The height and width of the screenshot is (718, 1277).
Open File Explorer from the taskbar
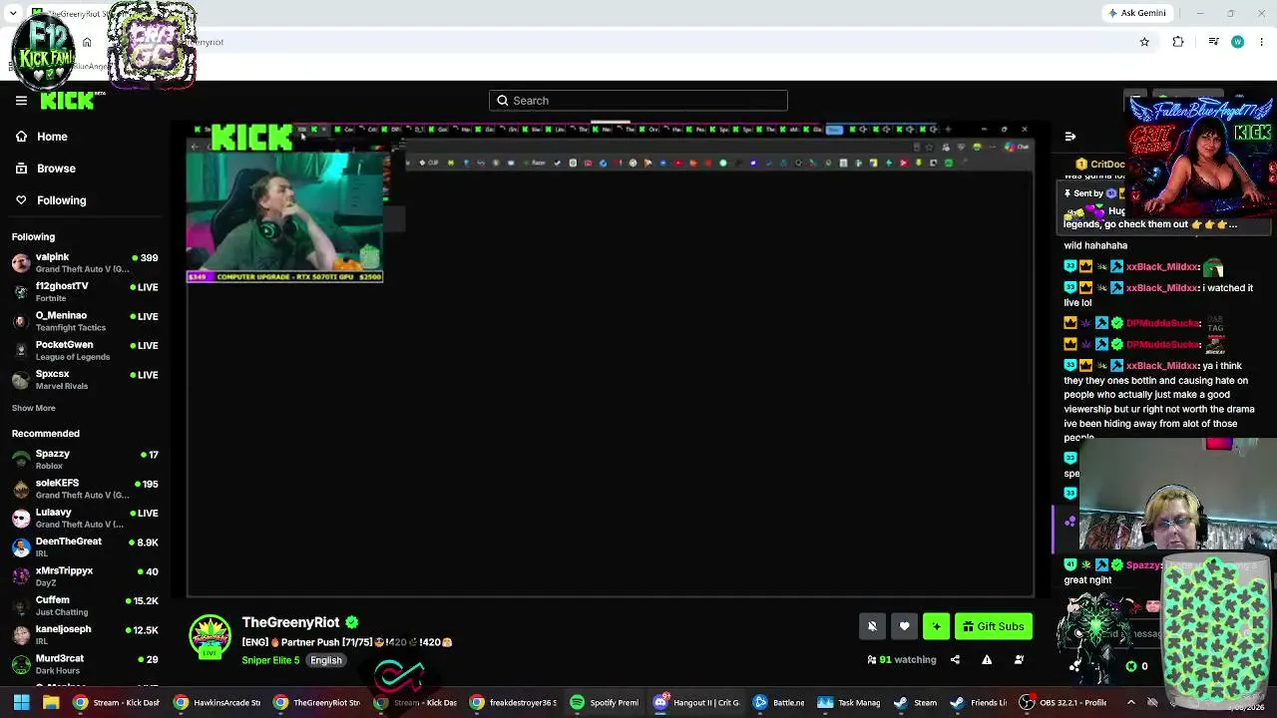[51, 702]
